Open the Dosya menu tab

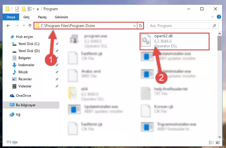(x=11, y=17)
